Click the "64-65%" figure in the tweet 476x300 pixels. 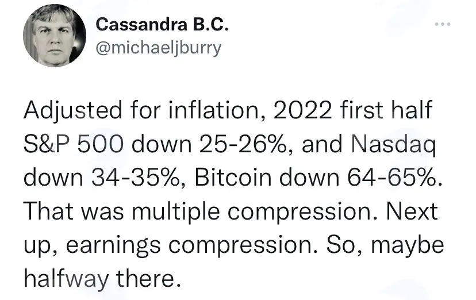394,178
